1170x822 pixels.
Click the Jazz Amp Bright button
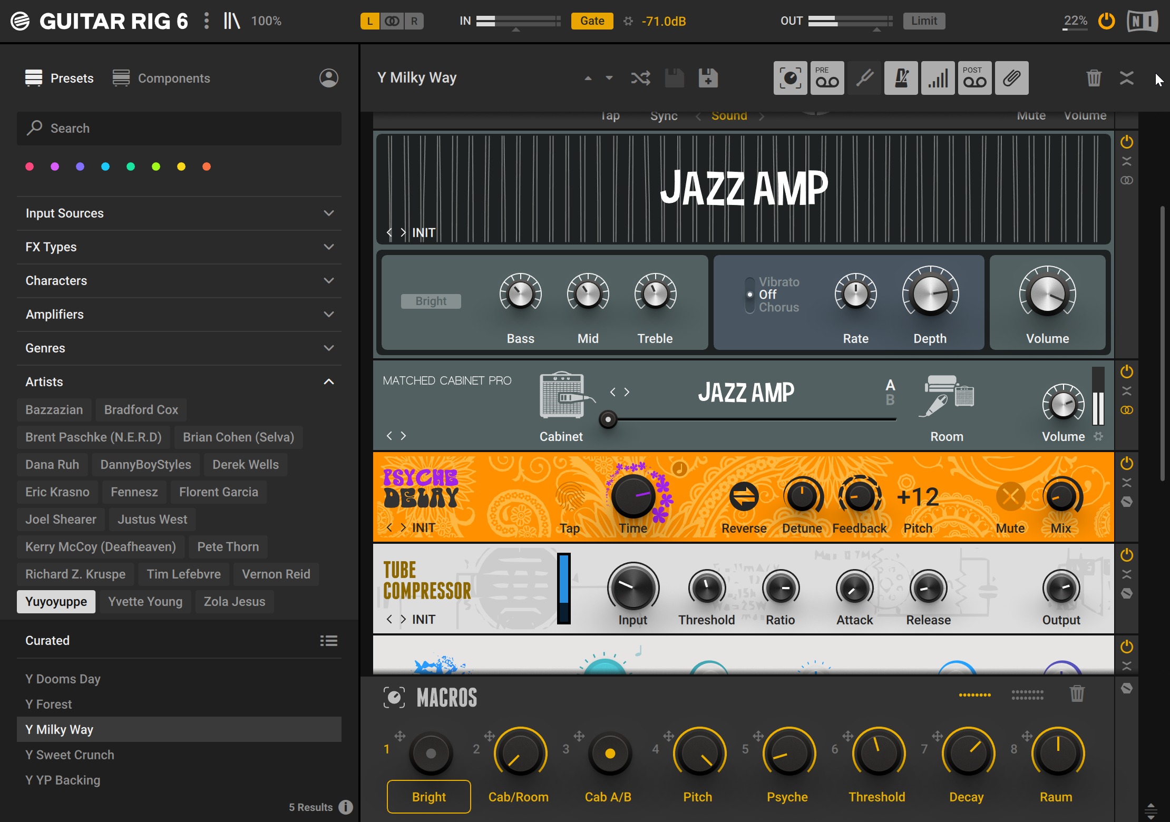pyautogui.click(x=431, y=301)
